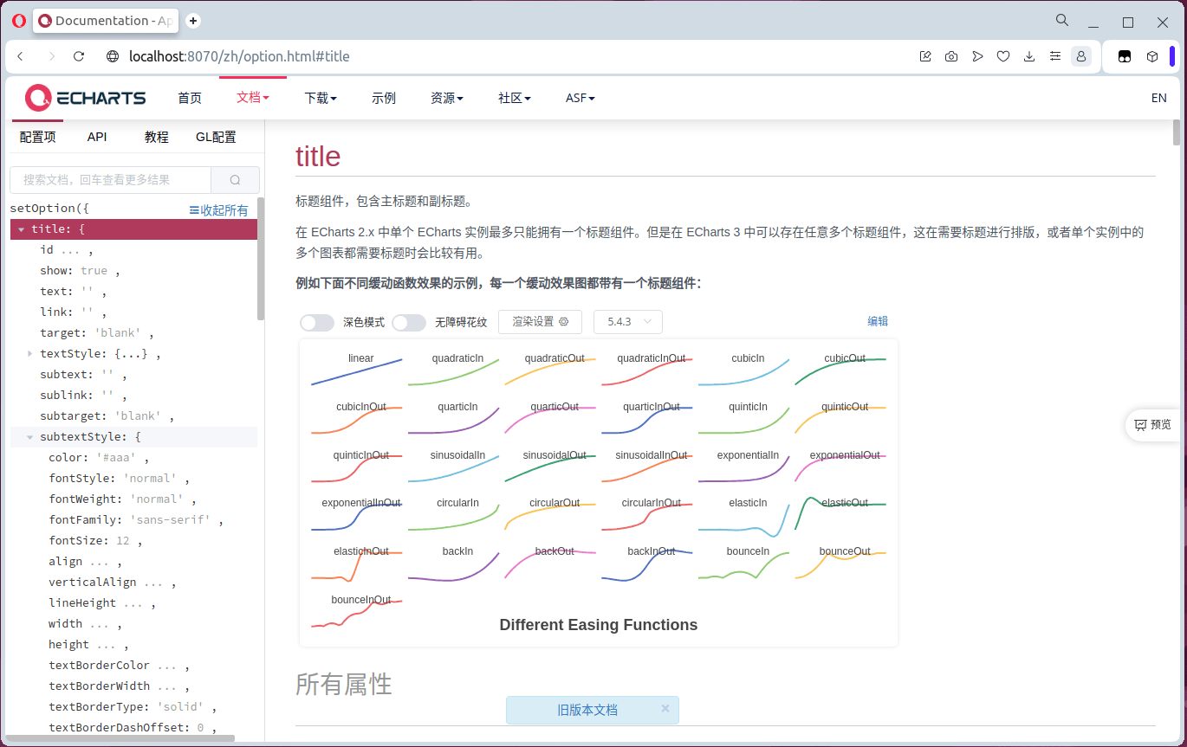Click the edit page pencil icon in address bar
Viewport: 1187px width, 747px height.
click(x=925, y=56)
